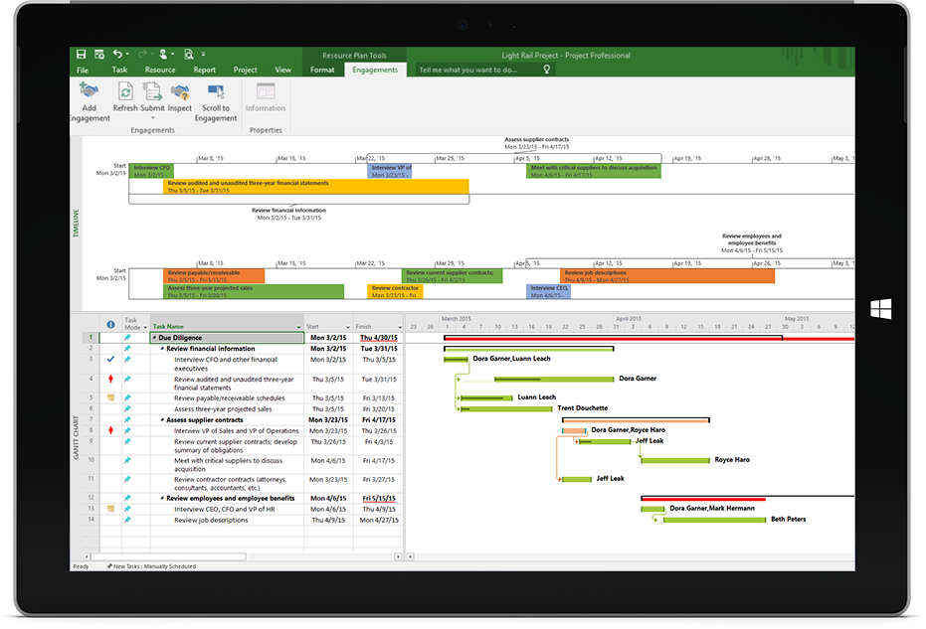Click the Submit engagement icon

(x=152, y=91)
